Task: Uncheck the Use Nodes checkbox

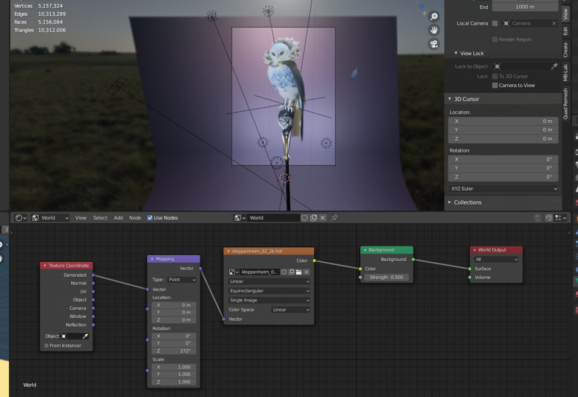Action: (150, 218)
